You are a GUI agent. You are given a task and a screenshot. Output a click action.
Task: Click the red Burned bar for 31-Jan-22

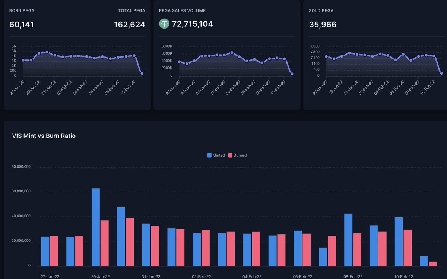click(x=155, y=246)
